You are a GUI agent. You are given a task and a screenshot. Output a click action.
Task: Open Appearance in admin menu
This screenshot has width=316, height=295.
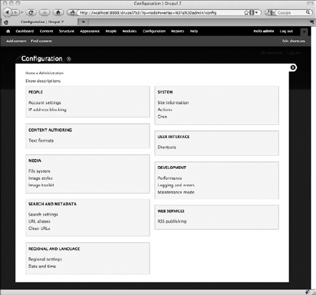(90, 31)
